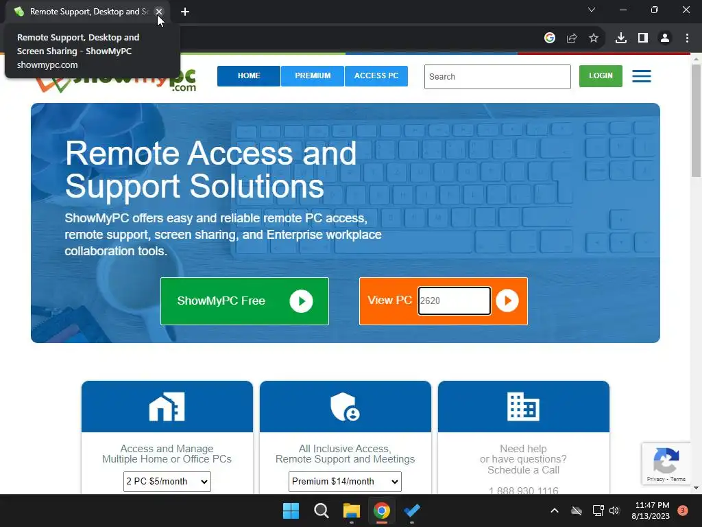Screen dimensions: 702x527
Task: Show hidden system tray icons
Action: coord(554,511)
